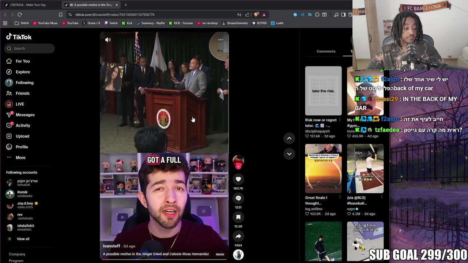Viewport: 468px width, 263px height.
Task: Open options for 'Risk now or regret later' video
Action: [x=340, y=120]
